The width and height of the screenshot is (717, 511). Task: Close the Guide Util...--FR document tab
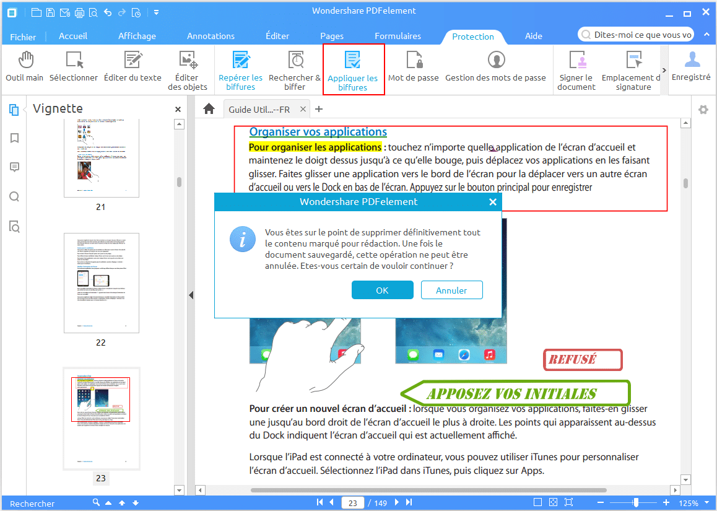coord(303,109)
